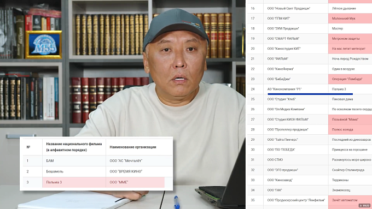The image size is (372, 209).
Task: Click the "По осколкам твоего сердца" cell
Action: tap(350, 109)
